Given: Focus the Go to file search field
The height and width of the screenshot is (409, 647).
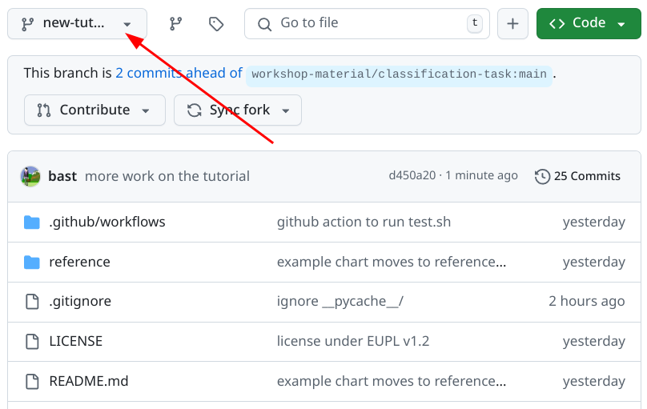Looking at the screenshot, I should tap(365, 24).
